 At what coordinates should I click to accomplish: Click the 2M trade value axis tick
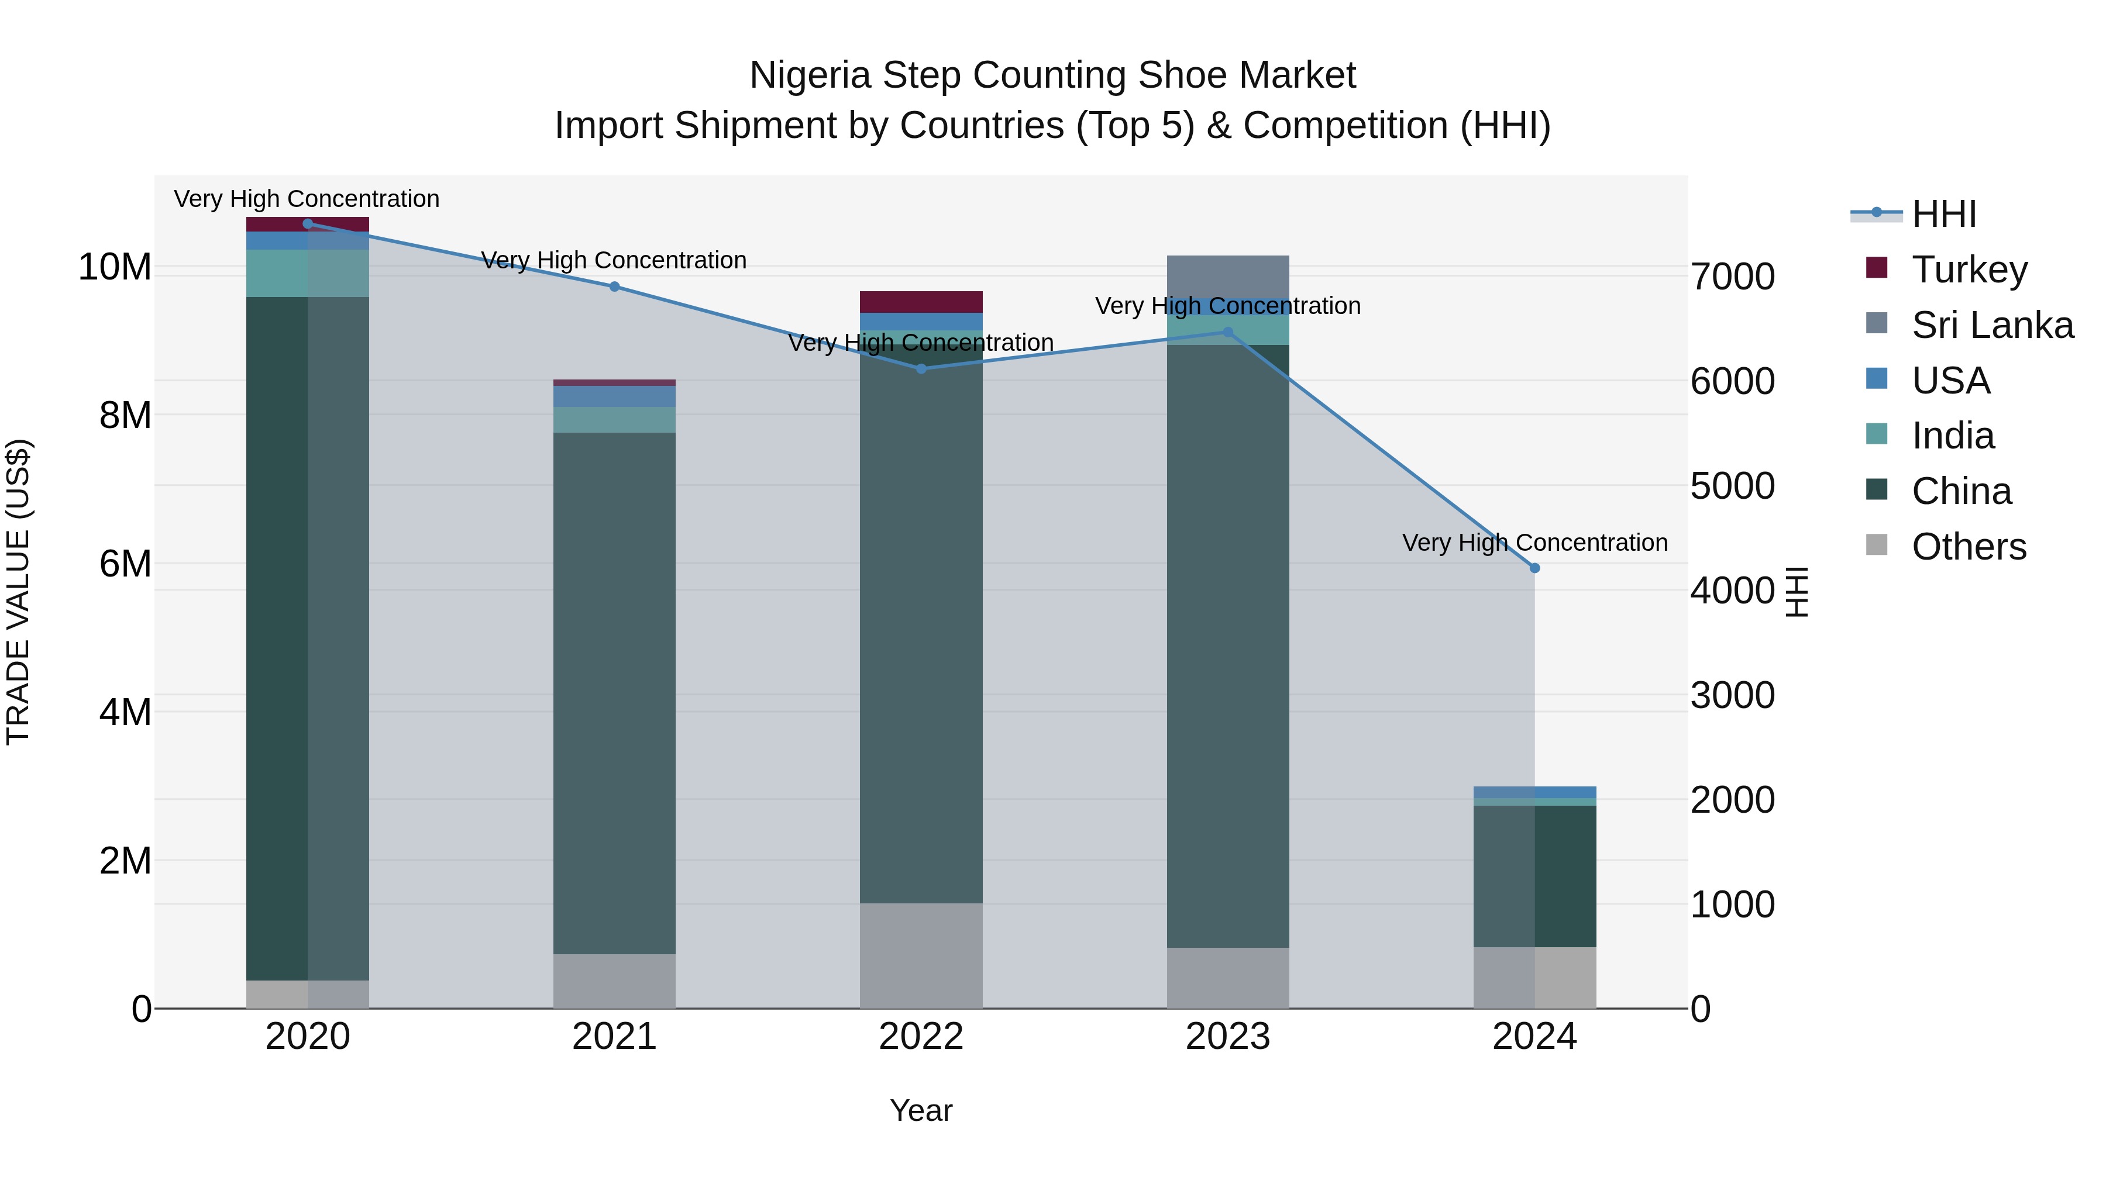(125, 861)
